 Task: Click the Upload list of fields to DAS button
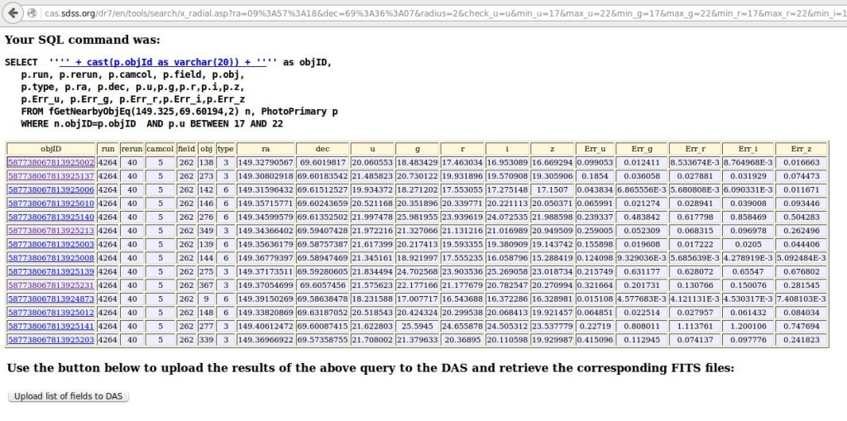point(69,396)
